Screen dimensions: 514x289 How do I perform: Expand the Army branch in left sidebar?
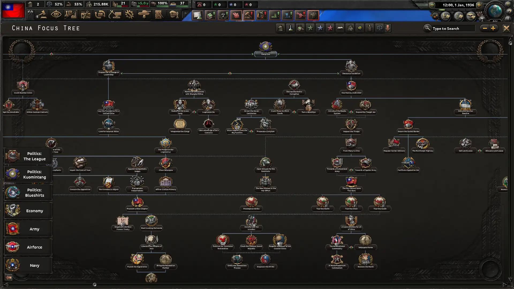[x=28, y=229]
